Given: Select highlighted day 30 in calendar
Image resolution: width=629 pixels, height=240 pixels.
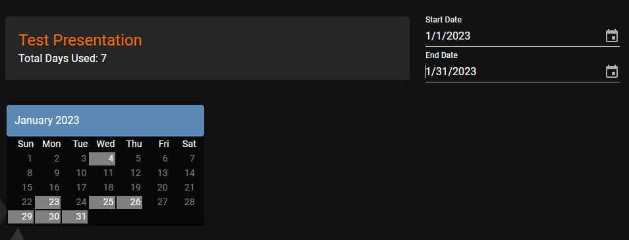Looking at the screenshot, I should click(47, 217).
